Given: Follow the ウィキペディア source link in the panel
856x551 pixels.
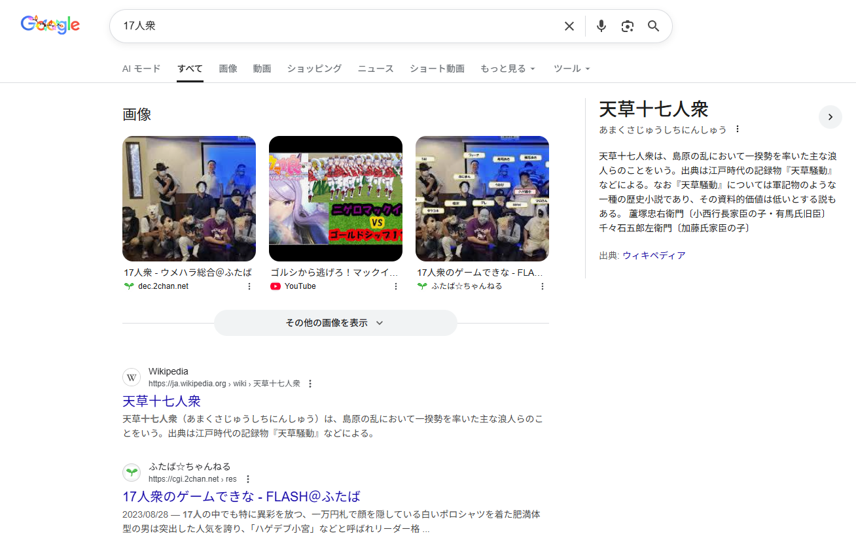Looking at the screenshot, I should (654, 256).
